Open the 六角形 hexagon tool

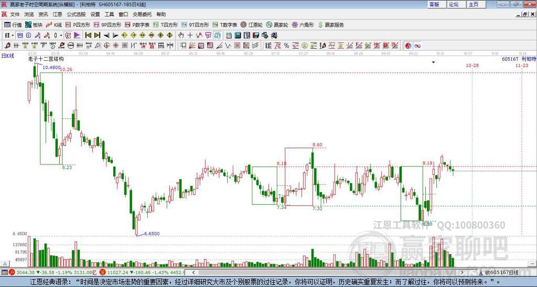pyautogui.click(x=303, y=25)
